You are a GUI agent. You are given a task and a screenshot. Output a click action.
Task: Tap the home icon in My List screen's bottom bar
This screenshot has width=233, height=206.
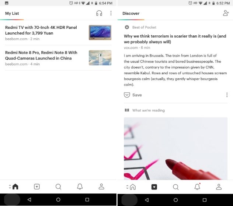coord(15,187)
